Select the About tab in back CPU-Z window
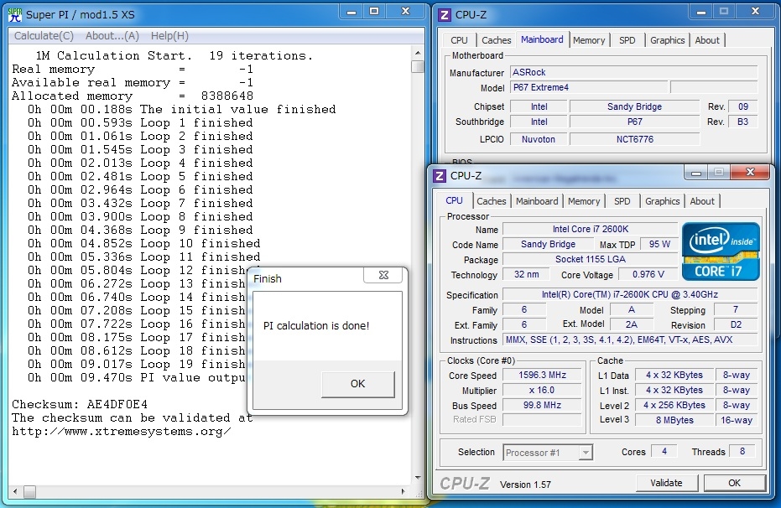 point(707,40)
